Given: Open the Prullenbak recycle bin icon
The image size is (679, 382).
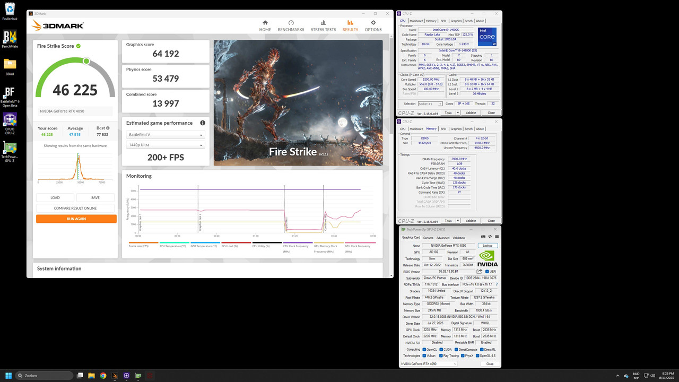Looking at the screenshot, I should pyautogui.click(x=9, y=11).
